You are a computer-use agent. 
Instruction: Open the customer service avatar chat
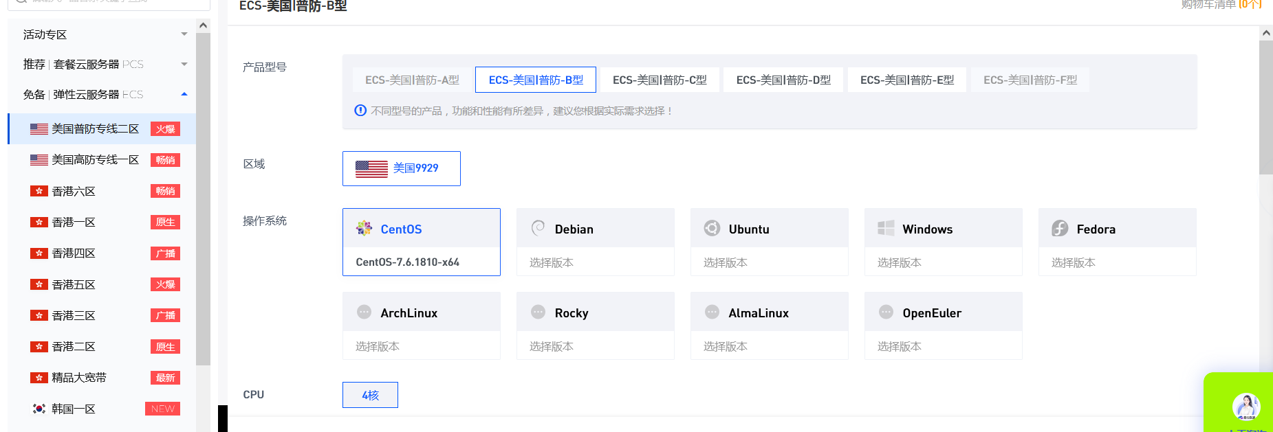click(x=1245, y=407)
